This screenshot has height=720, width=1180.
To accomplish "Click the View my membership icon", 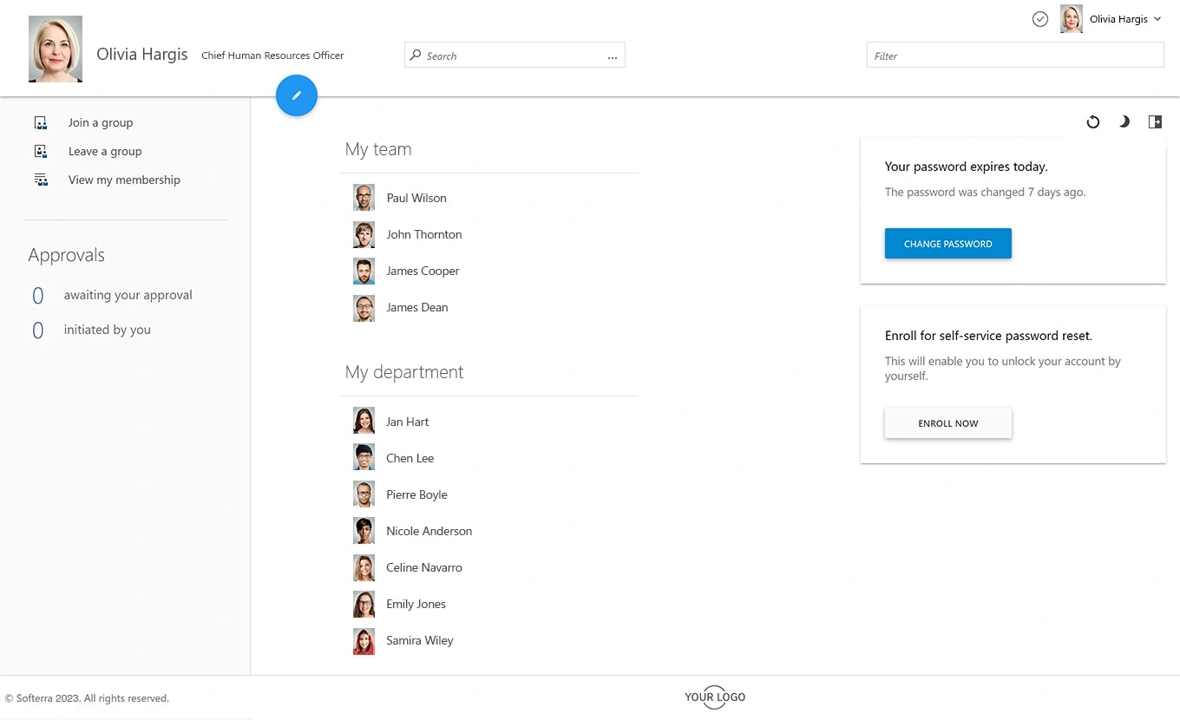I will 41,180.
